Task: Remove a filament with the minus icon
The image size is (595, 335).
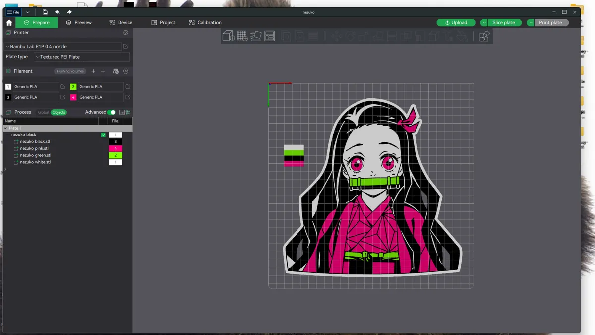Action: 103,71
